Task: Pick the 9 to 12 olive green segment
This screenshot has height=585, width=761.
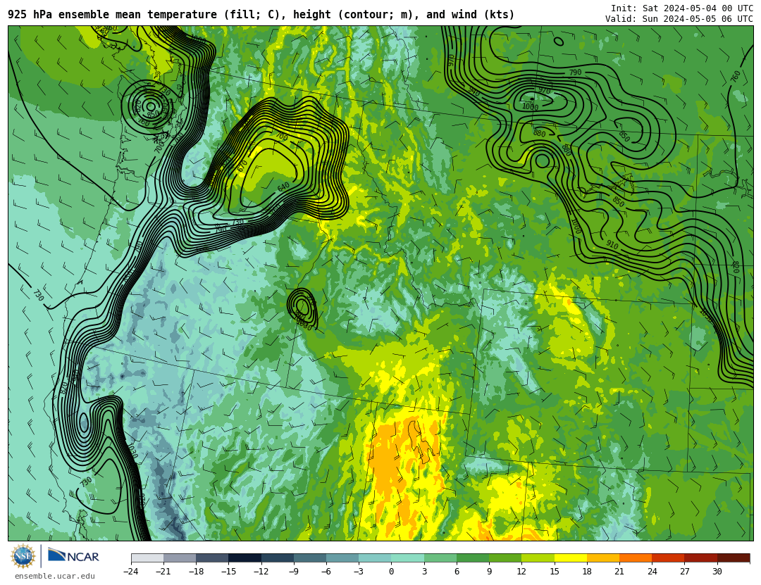Action: (505, 558)
